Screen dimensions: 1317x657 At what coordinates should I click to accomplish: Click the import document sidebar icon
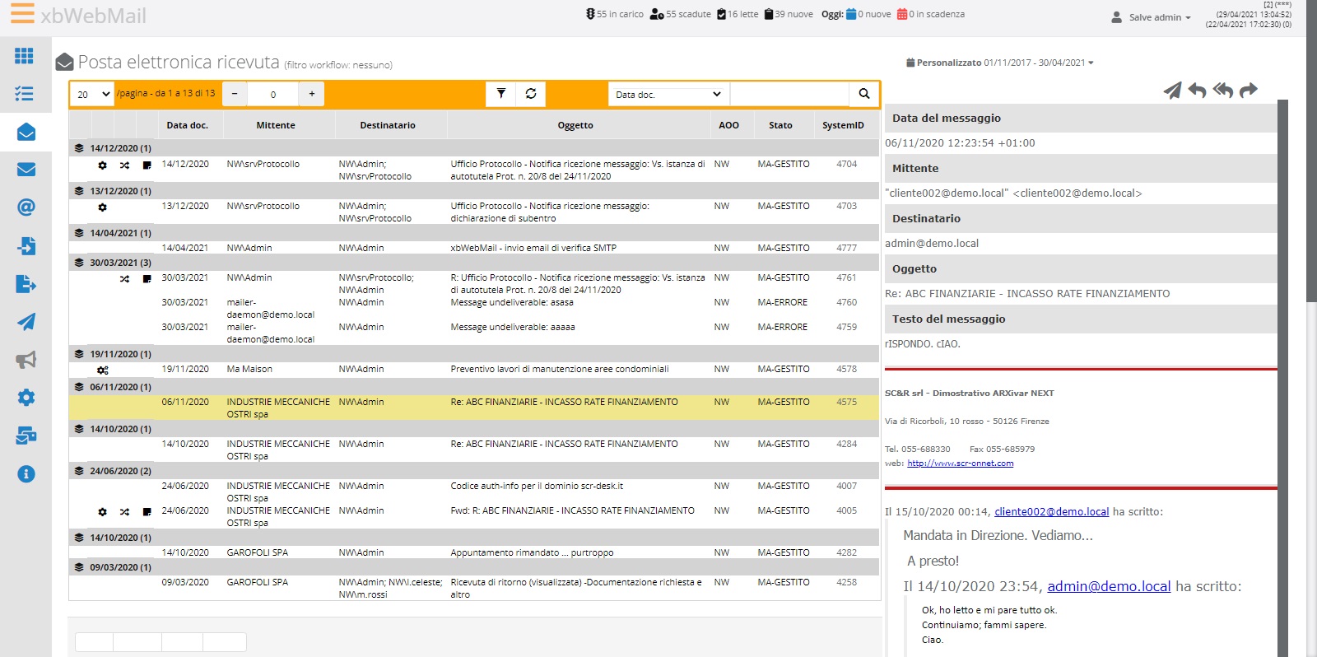(x=26, y=245)
